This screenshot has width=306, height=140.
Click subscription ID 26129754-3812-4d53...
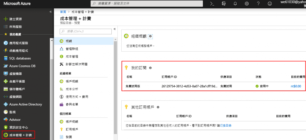click(x=189, y=86)
